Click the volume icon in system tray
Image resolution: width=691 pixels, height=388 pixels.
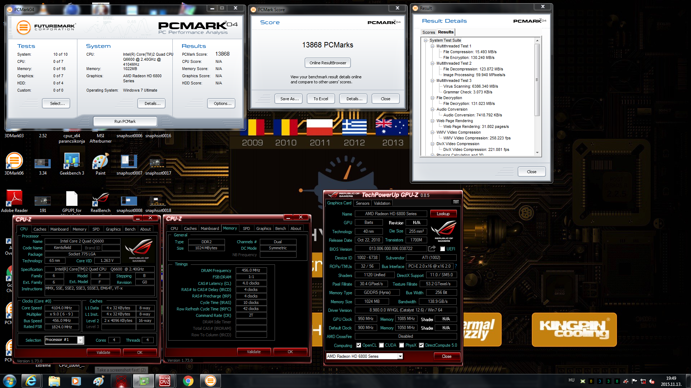pyautogui.click(x=652, y=381)
